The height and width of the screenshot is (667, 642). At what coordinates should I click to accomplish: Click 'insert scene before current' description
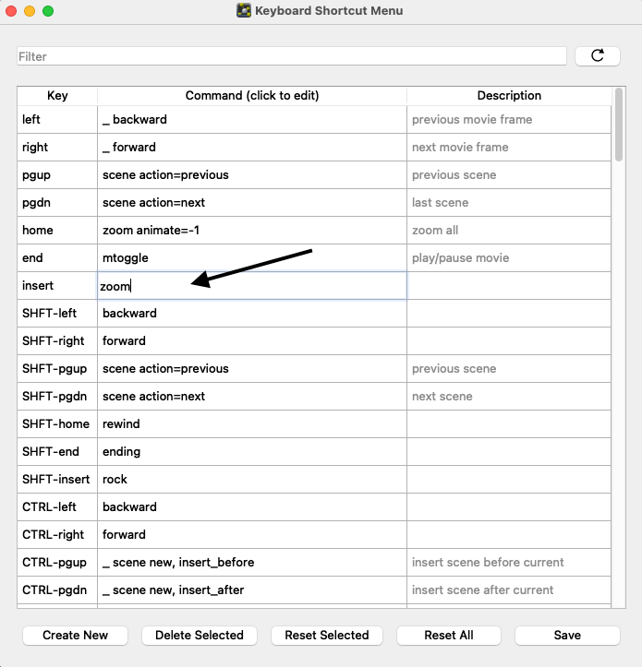pyautogui.click(x=509, y=562)
